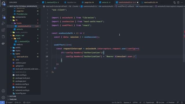Open the notifications bell icon

[x=182, y=103]
